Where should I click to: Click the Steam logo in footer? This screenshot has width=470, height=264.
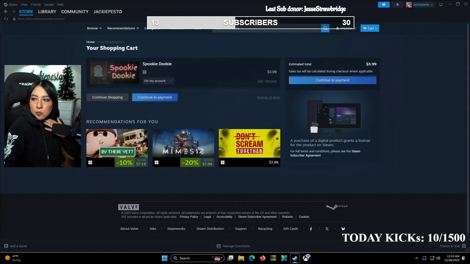click(x=337, y=207)
